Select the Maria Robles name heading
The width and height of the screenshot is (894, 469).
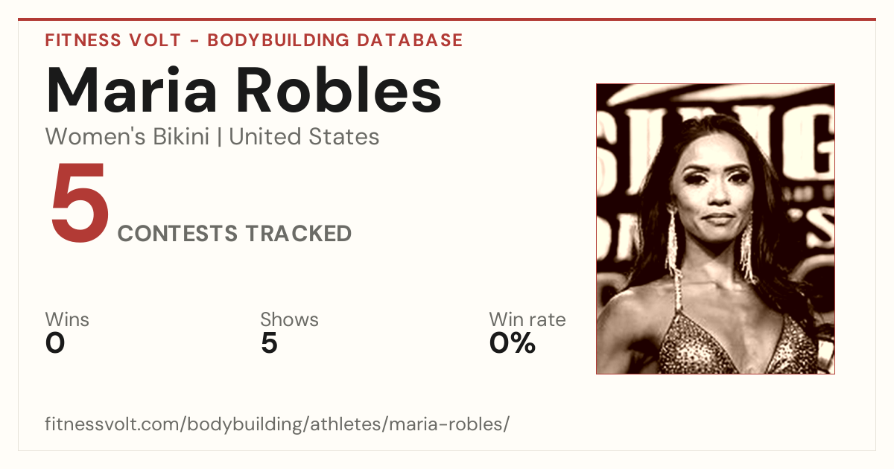click(x=244, y=89)
